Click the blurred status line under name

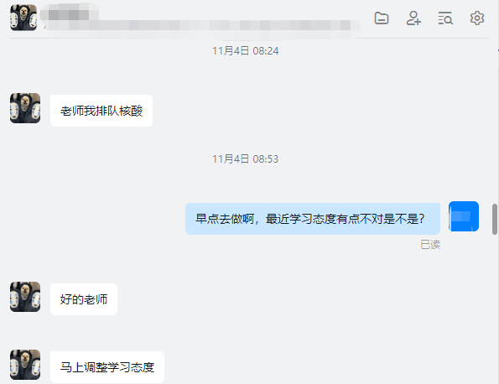[202, 25]
